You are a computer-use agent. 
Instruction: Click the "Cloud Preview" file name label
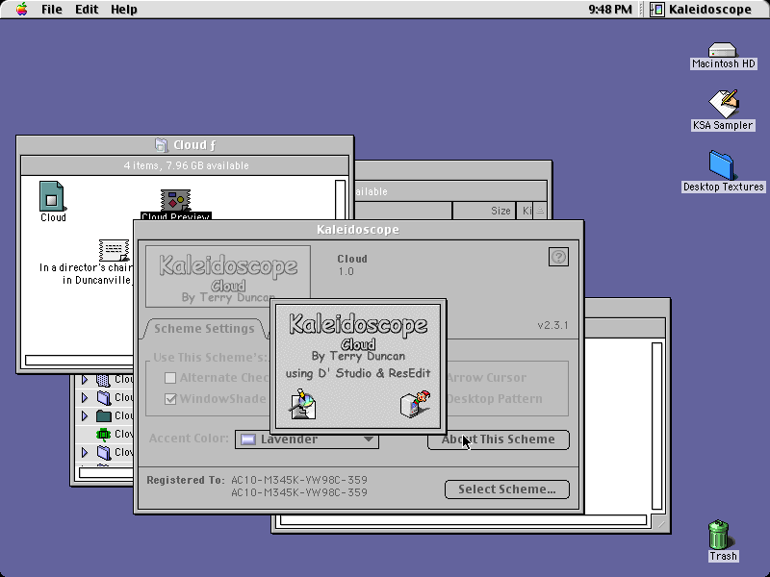[x=176, y=215]
